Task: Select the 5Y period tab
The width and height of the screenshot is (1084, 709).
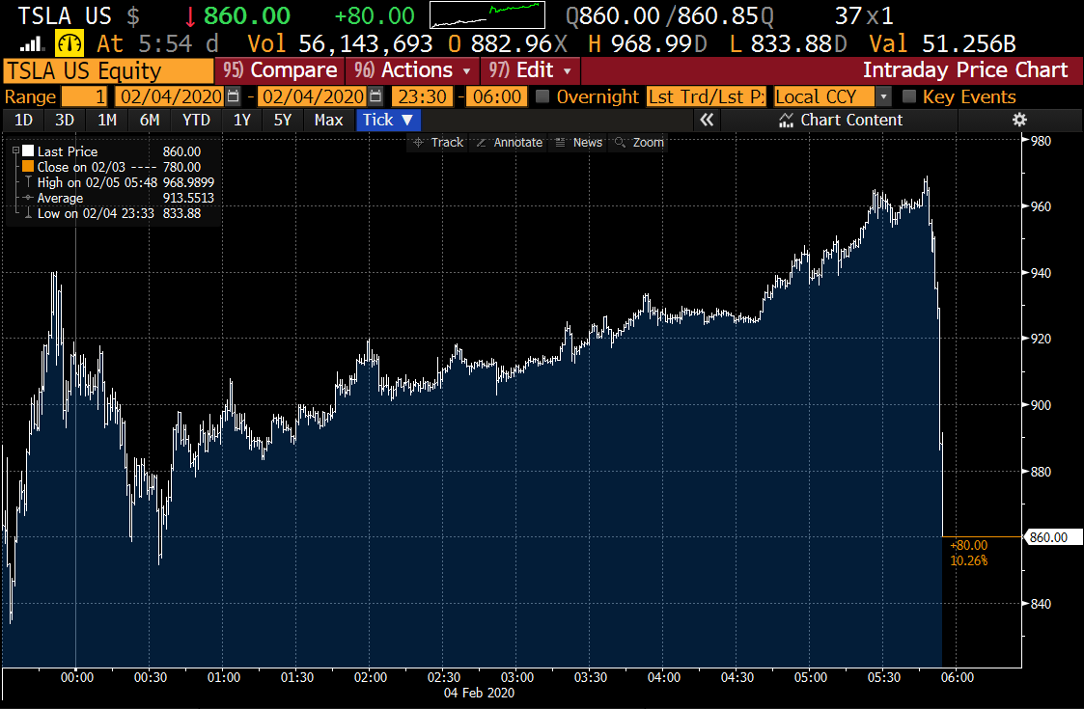Action: [282, 120]
